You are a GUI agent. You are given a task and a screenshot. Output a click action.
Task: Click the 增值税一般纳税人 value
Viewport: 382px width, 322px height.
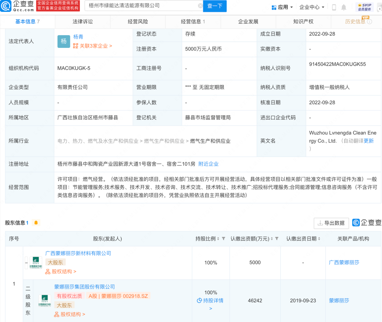(329, 87)
